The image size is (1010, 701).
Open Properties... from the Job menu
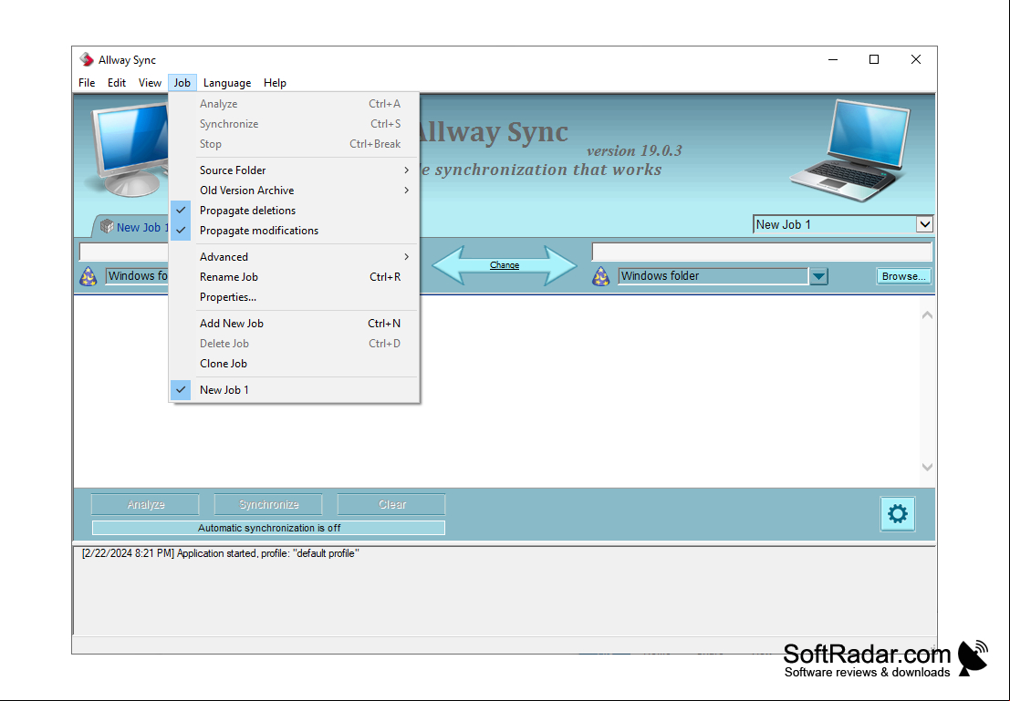click(295, 297)
